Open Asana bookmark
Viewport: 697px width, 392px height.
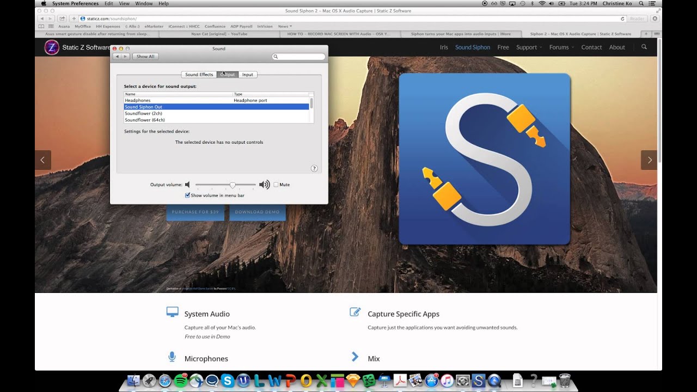point(64,26)
